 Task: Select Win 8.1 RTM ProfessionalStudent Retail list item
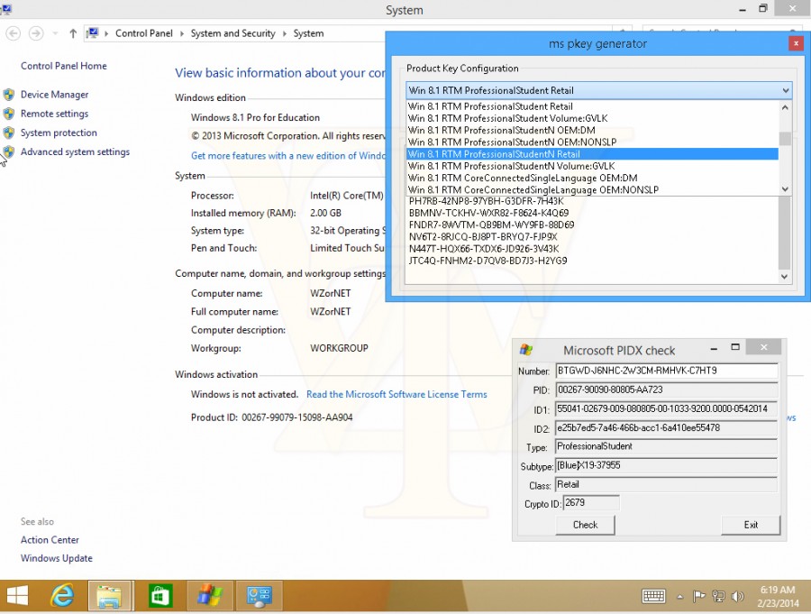[x=592, y=106]
